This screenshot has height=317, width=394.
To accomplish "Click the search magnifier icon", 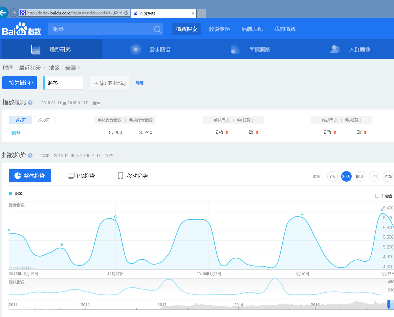I will coord(157,29).
